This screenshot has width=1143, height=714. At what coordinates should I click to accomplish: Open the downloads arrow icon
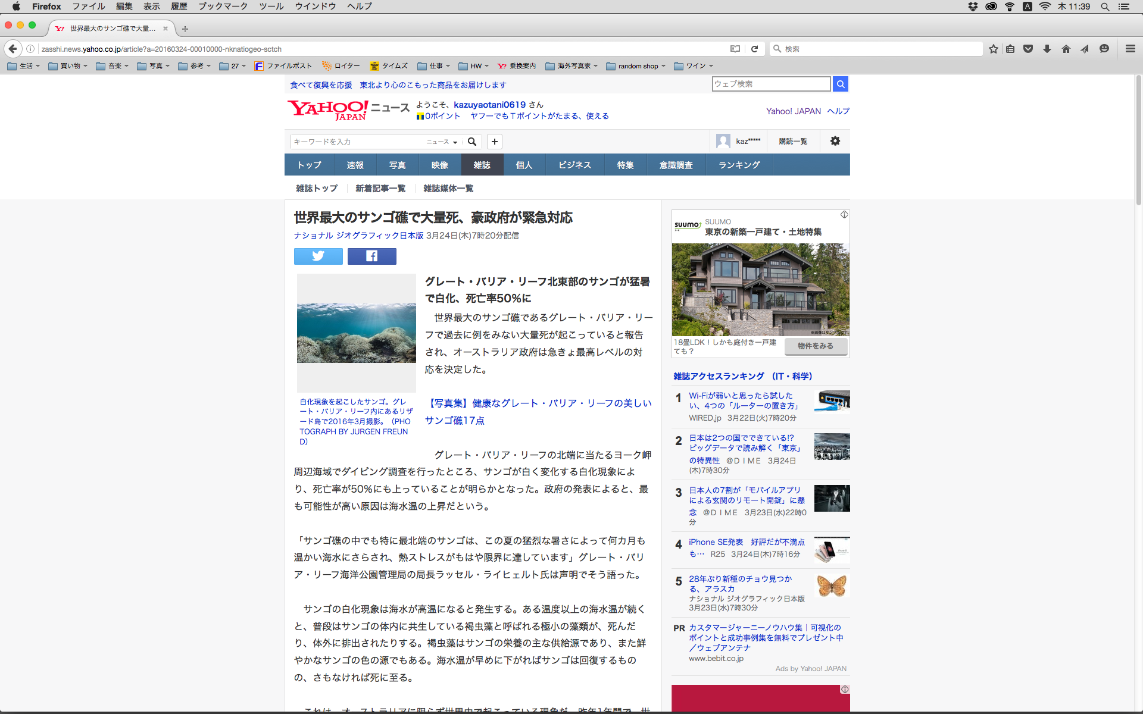point(1047,49)
